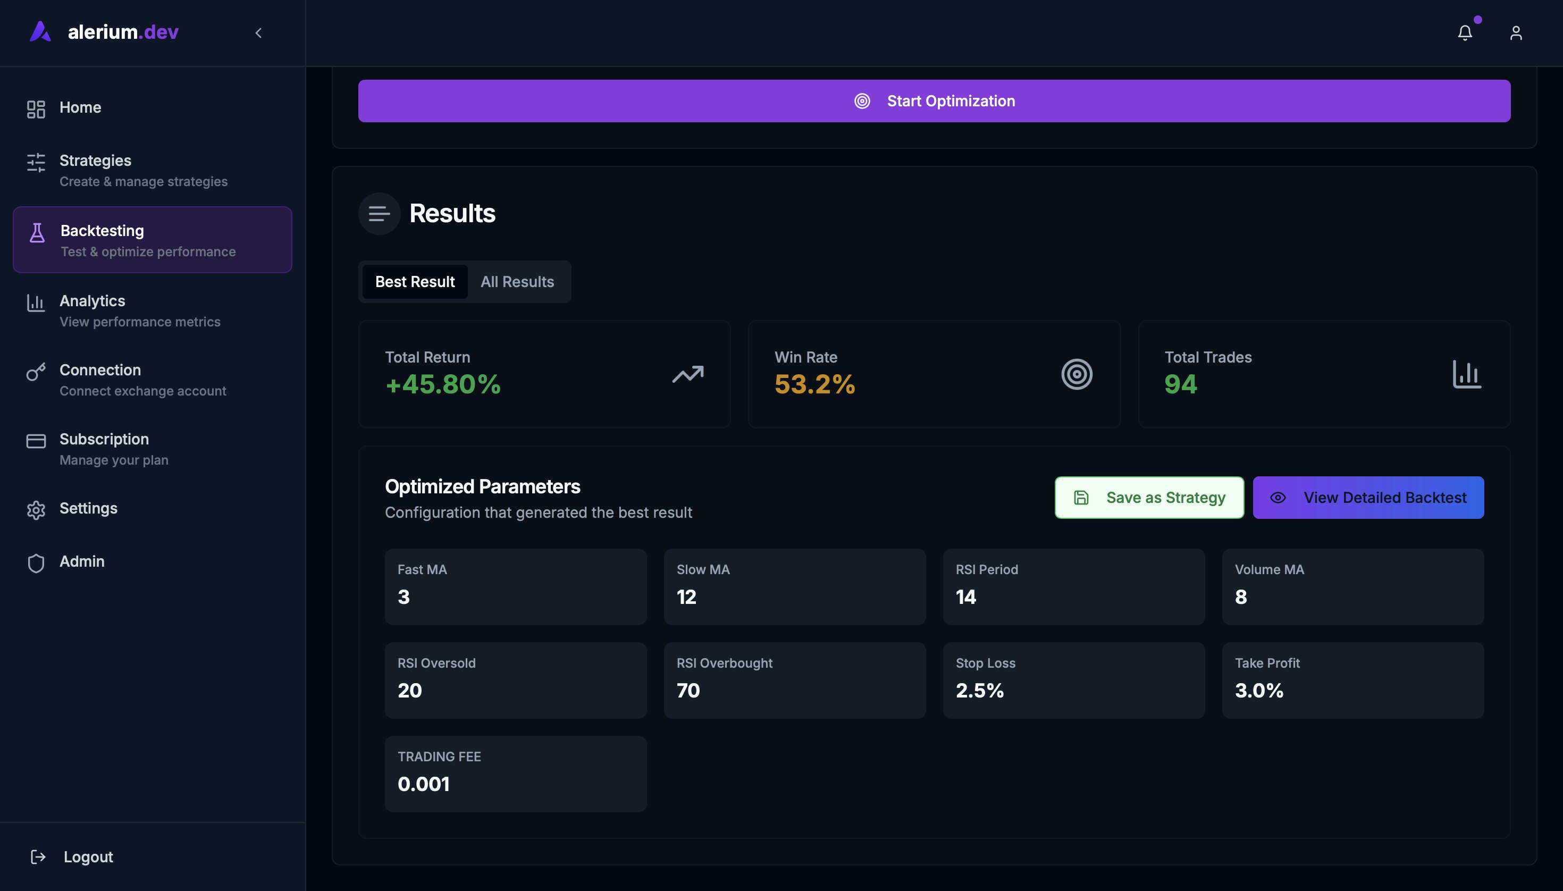Go to Home in sidebar
1563x891 pixels.
(80, 108)
